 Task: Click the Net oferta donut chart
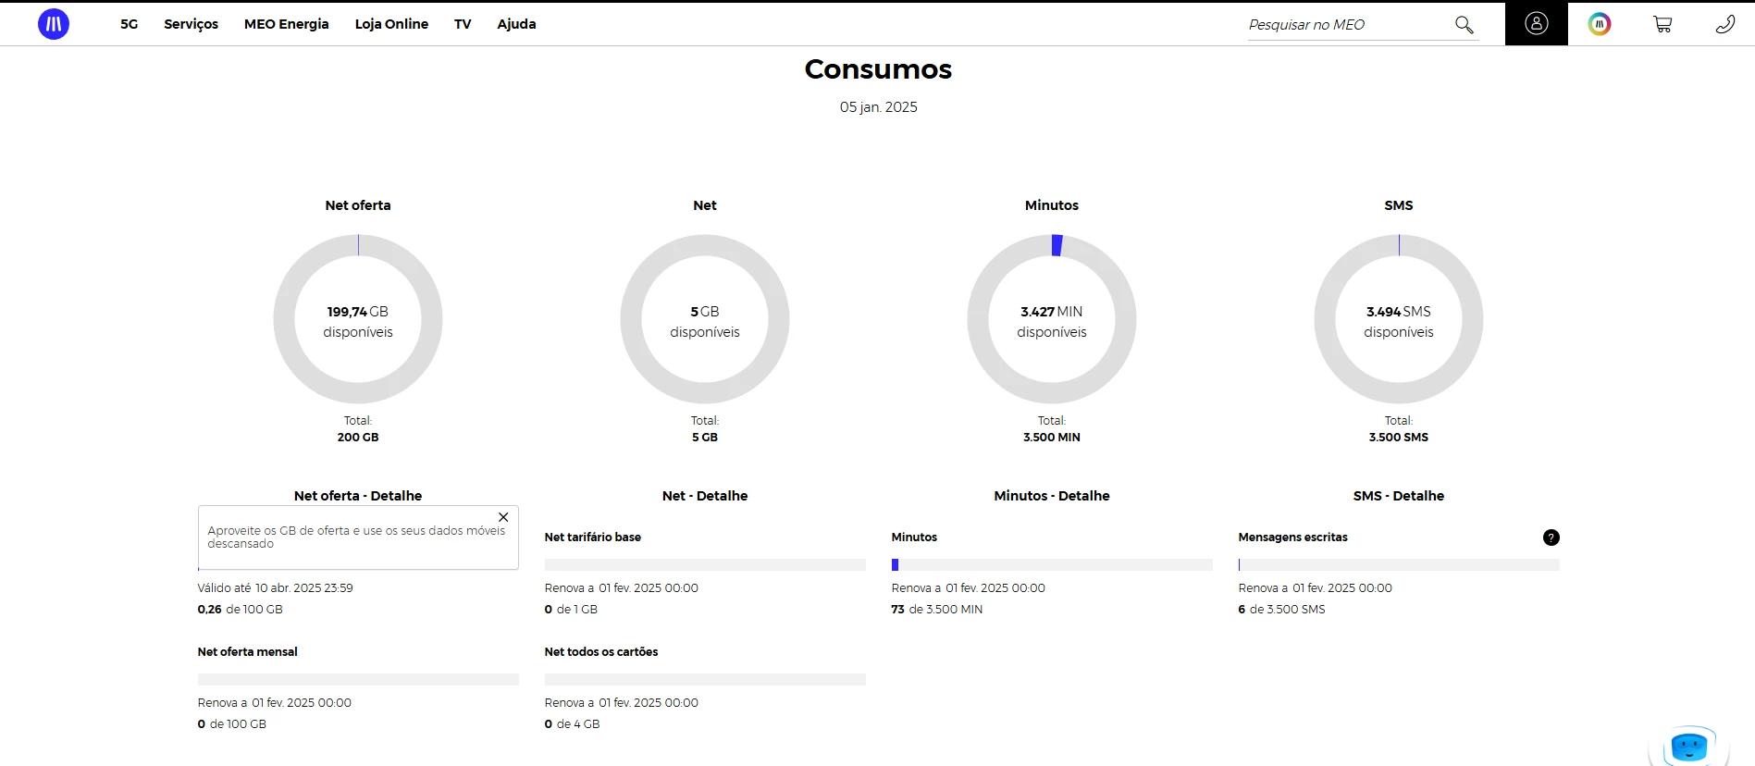[358, 319]
